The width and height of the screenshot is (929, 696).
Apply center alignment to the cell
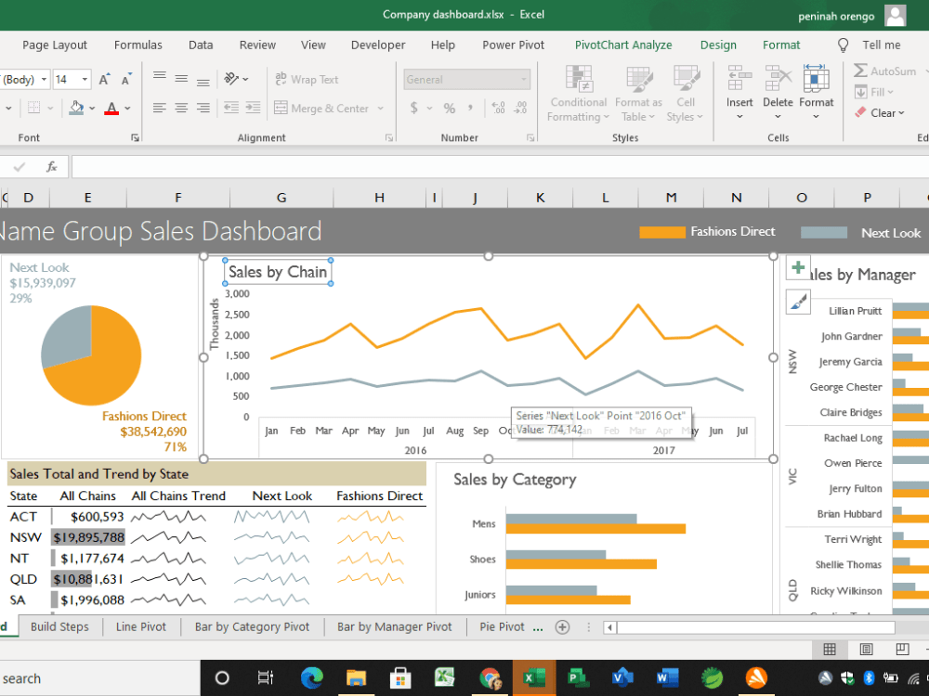coord(182,108)
